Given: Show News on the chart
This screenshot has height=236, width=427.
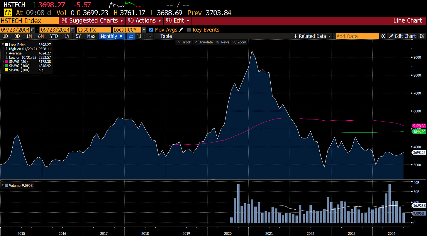Looking at the screenshot, I should pyautogui.click(x=223, y=42).
